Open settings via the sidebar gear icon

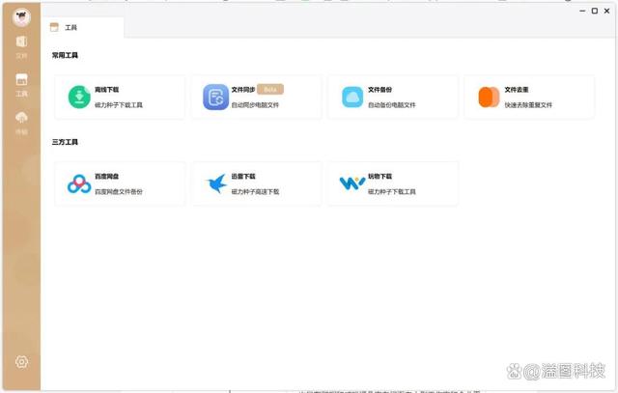[x=21, y=361]
